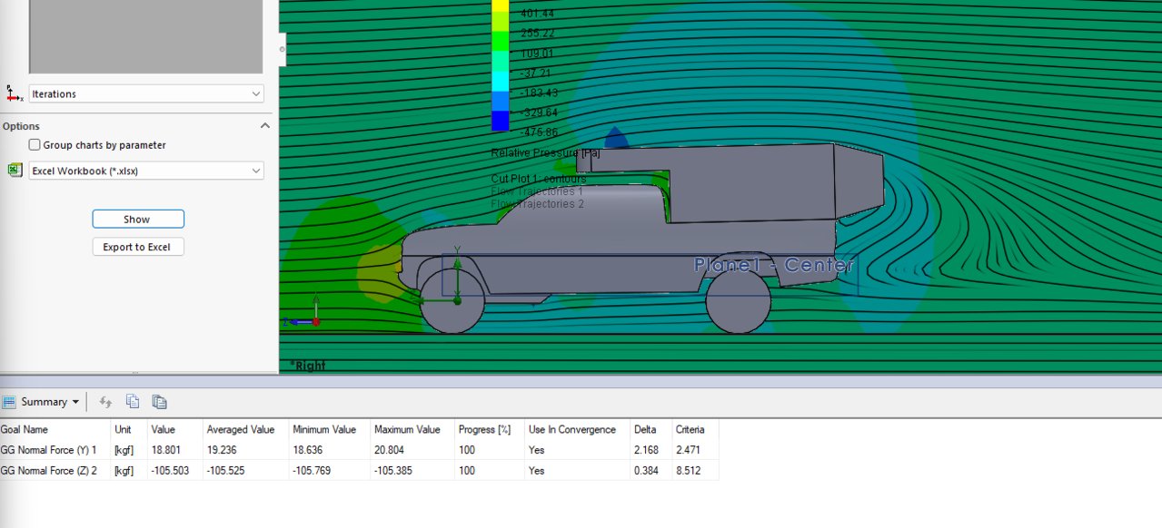Click the Yes cell in Force (Z) 2 row
Screen dimensions: 1162x528
tap(537, 471)
